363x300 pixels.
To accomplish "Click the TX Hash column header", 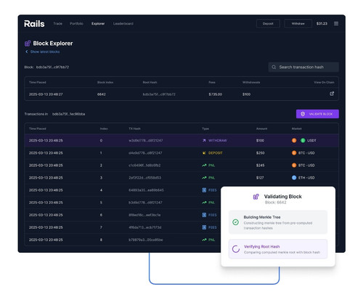I will point(134,129).
